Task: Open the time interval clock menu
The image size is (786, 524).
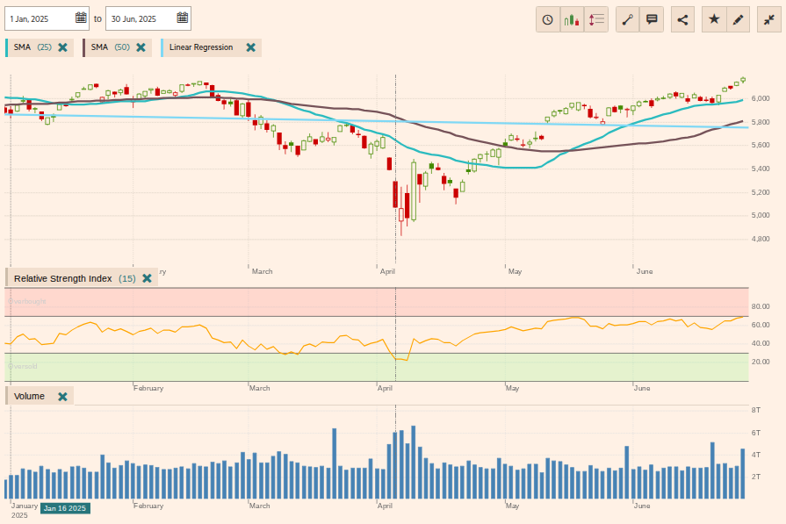Action: 547,19
